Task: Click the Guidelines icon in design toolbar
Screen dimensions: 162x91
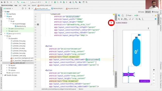Action: [x=143, y=19]
